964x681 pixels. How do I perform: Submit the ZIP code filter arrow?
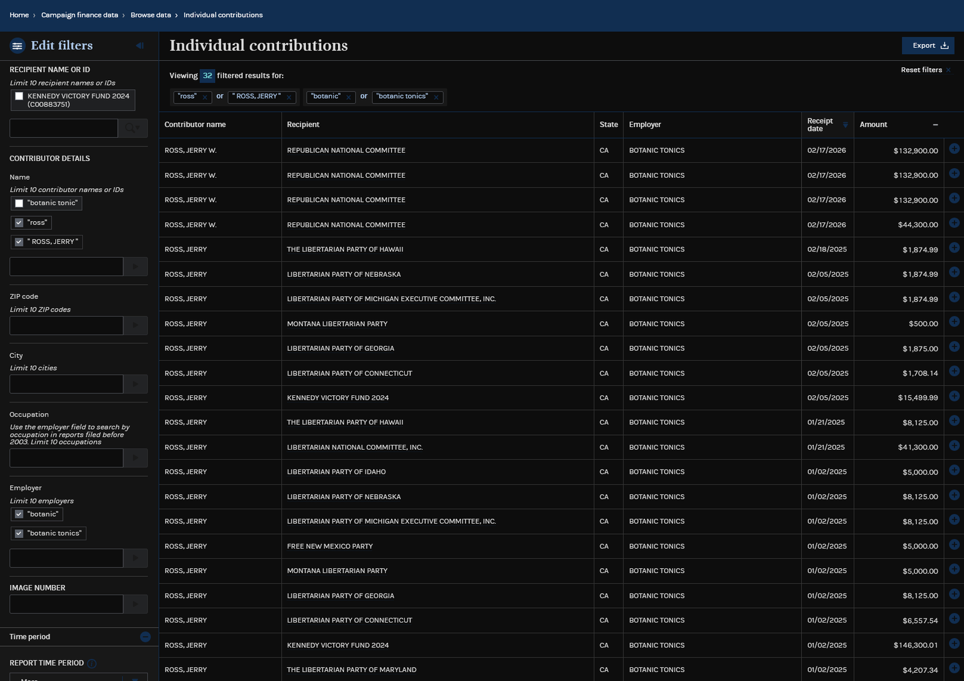pyautogui.click(x=136, y=325)
